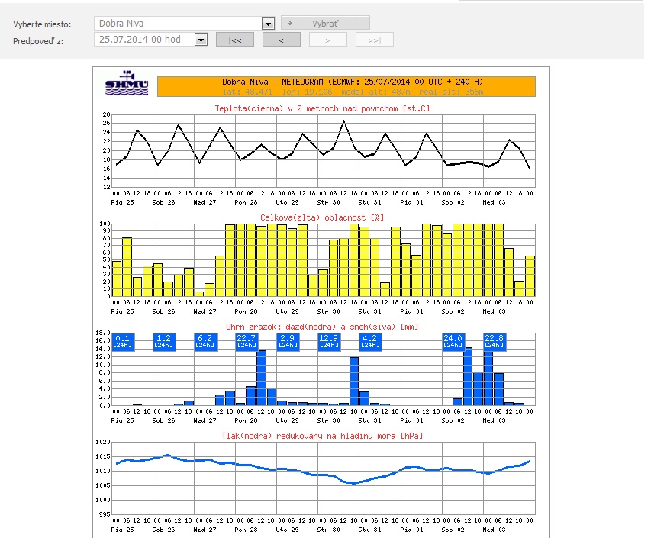Click the 24.0 precipitation 24h label
The height and width of the screenshot is (538, 651).
point(453,341)
